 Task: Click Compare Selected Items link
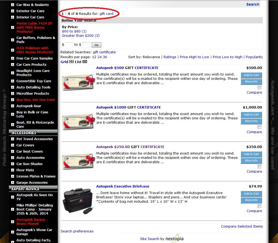242,226
